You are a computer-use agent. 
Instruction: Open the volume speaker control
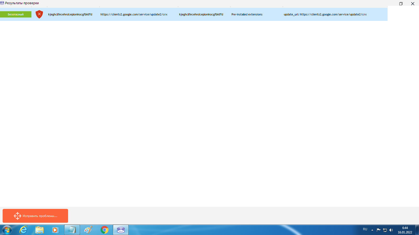(x=391, y=230)
